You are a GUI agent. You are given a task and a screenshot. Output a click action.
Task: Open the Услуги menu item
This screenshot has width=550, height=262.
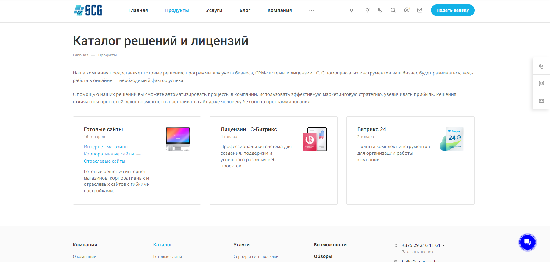pos(214,10)
